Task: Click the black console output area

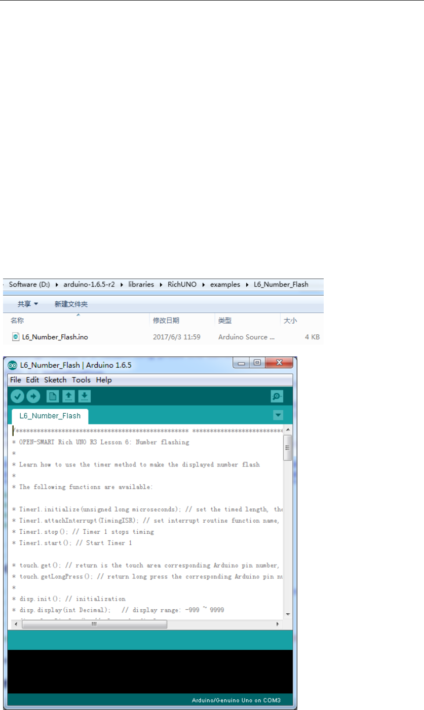Action: click(150, 672)
